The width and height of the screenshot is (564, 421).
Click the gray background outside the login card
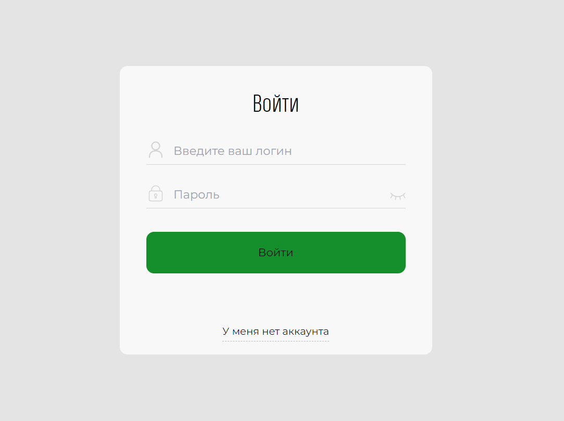coord(58,215)
